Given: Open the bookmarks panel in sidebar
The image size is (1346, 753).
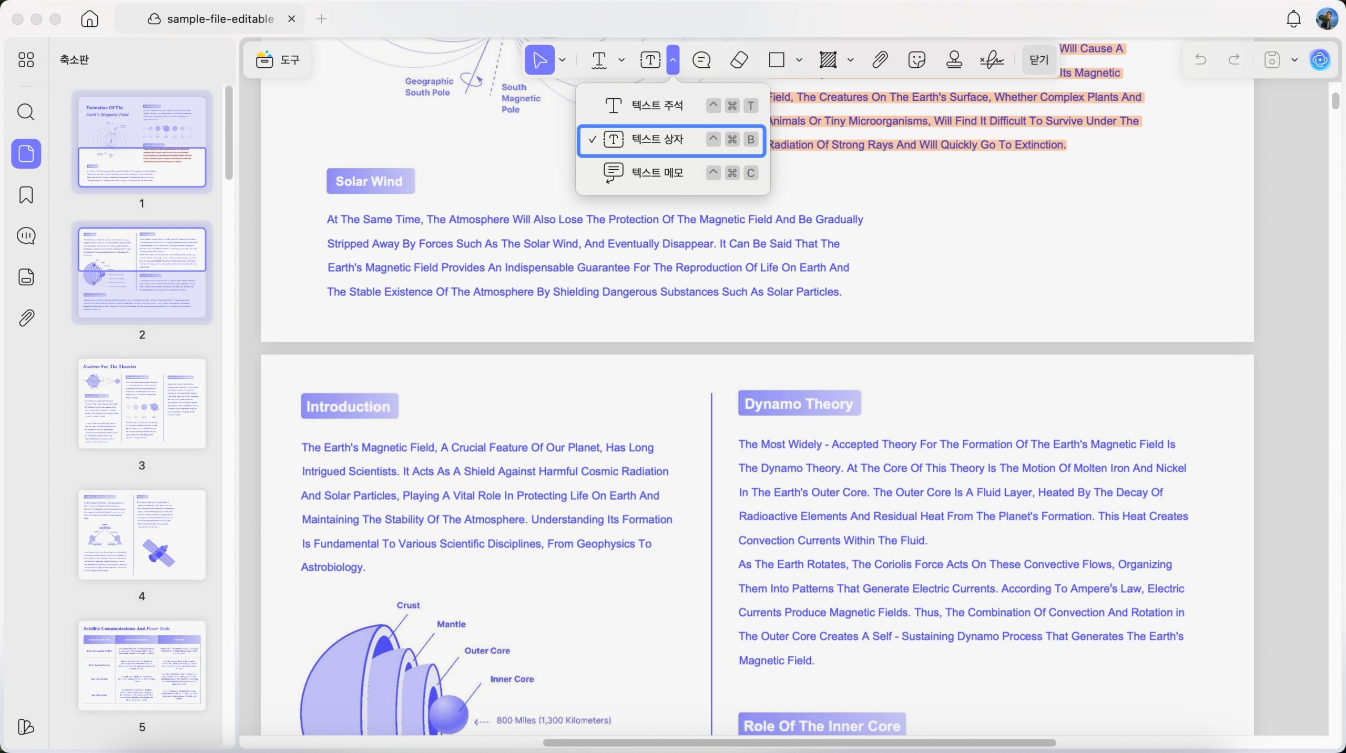Looking at the screenshot, I should pos(26,195).
